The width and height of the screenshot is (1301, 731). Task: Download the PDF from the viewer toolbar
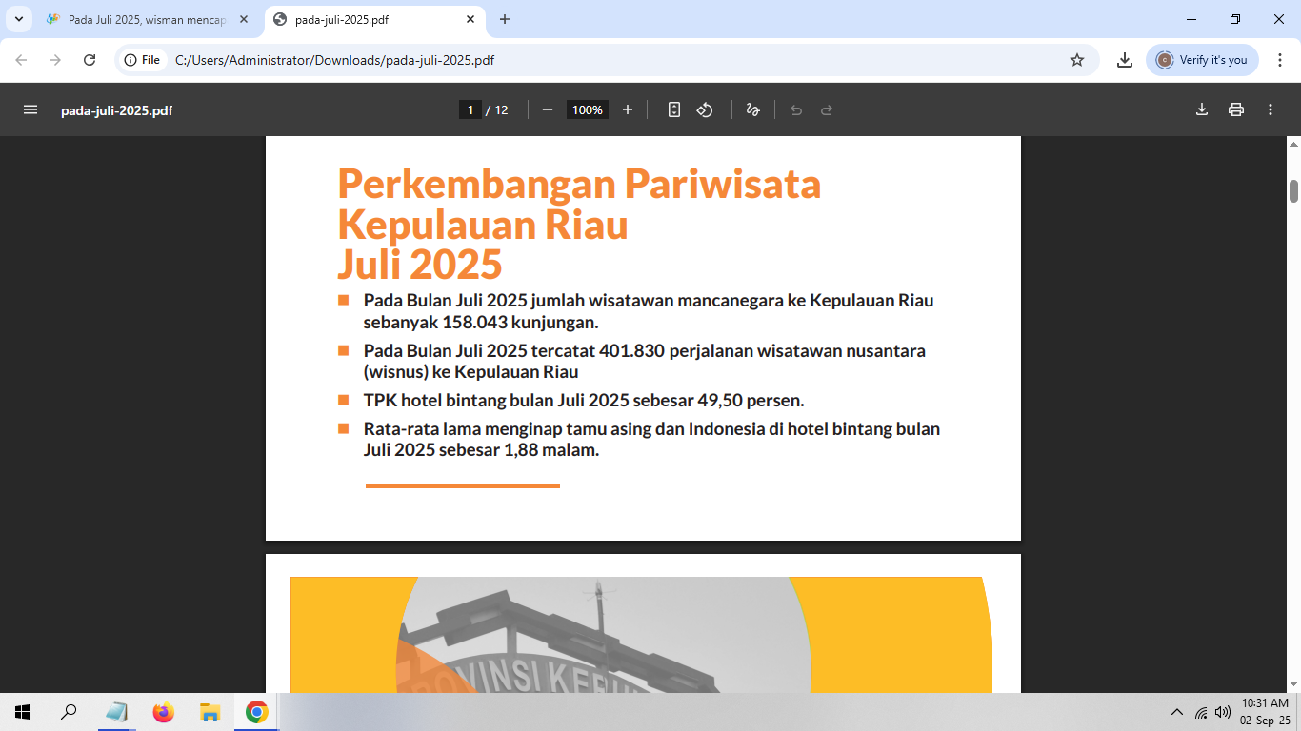[x=1202, y=109]
